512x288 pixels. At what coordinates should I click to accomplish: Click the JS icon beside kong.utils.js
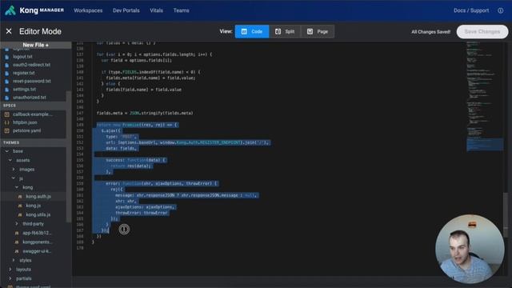click(20, 215)
